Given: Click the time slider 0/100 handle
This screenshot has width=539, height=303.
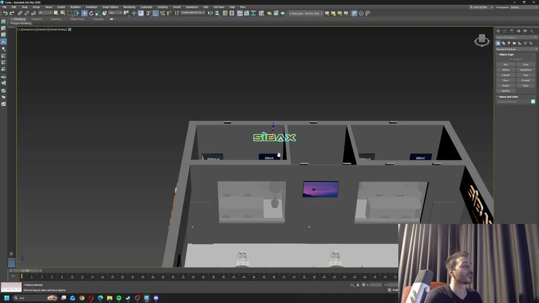Looking at the screenshot, I should [25, 271].
